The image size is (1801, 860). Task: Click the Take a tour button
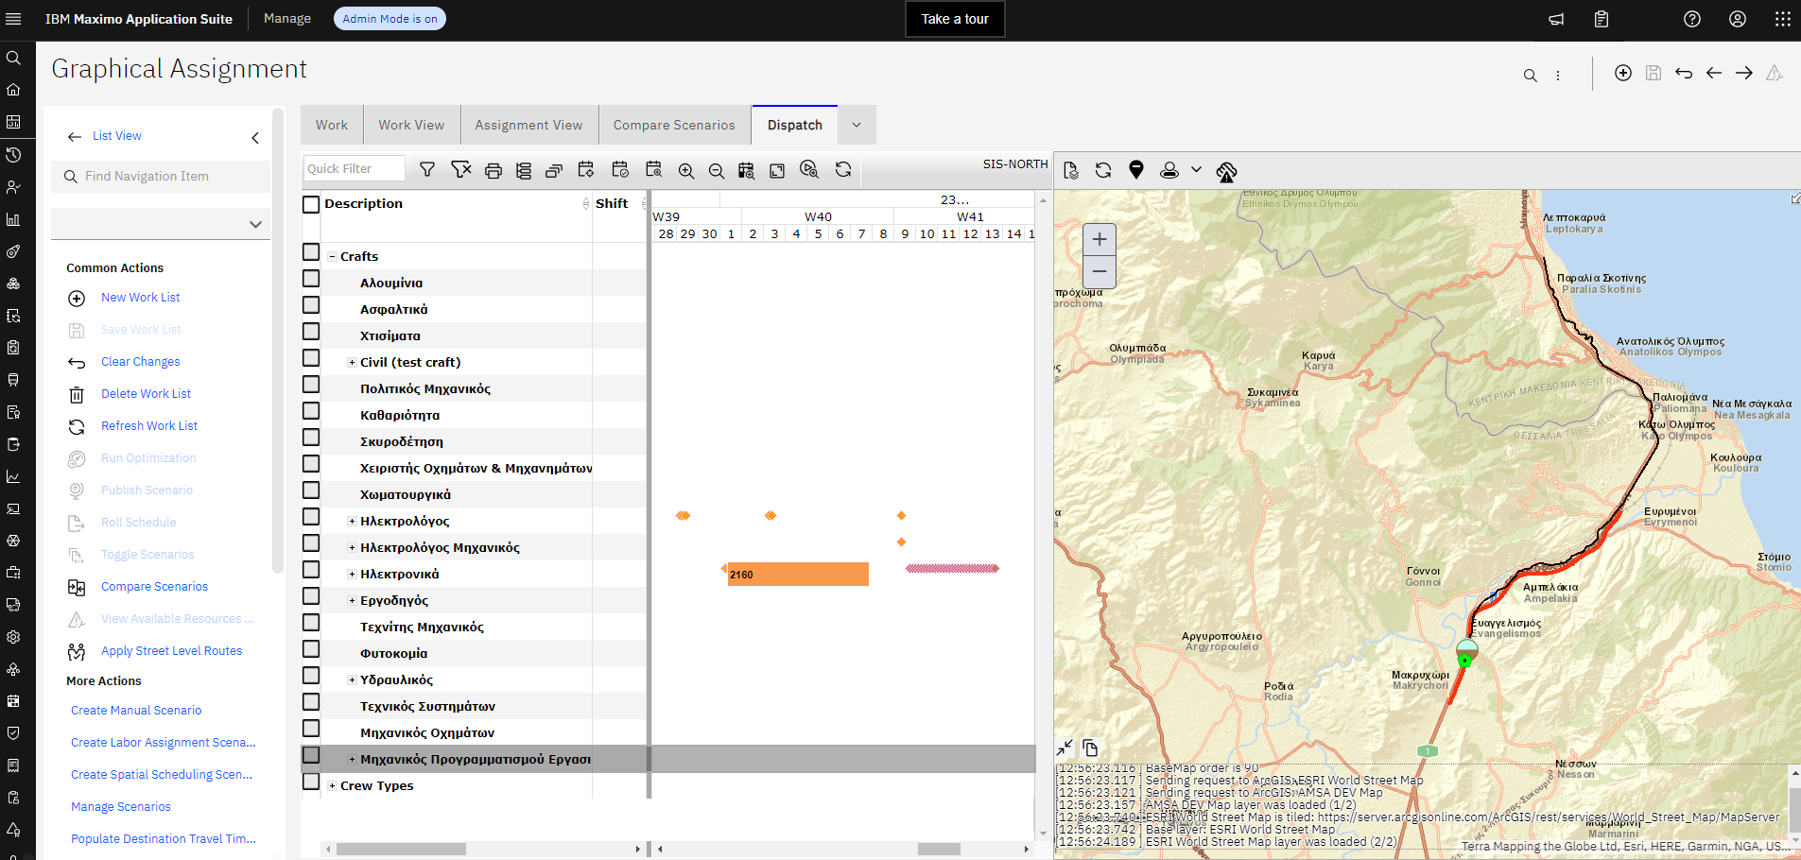955,19
